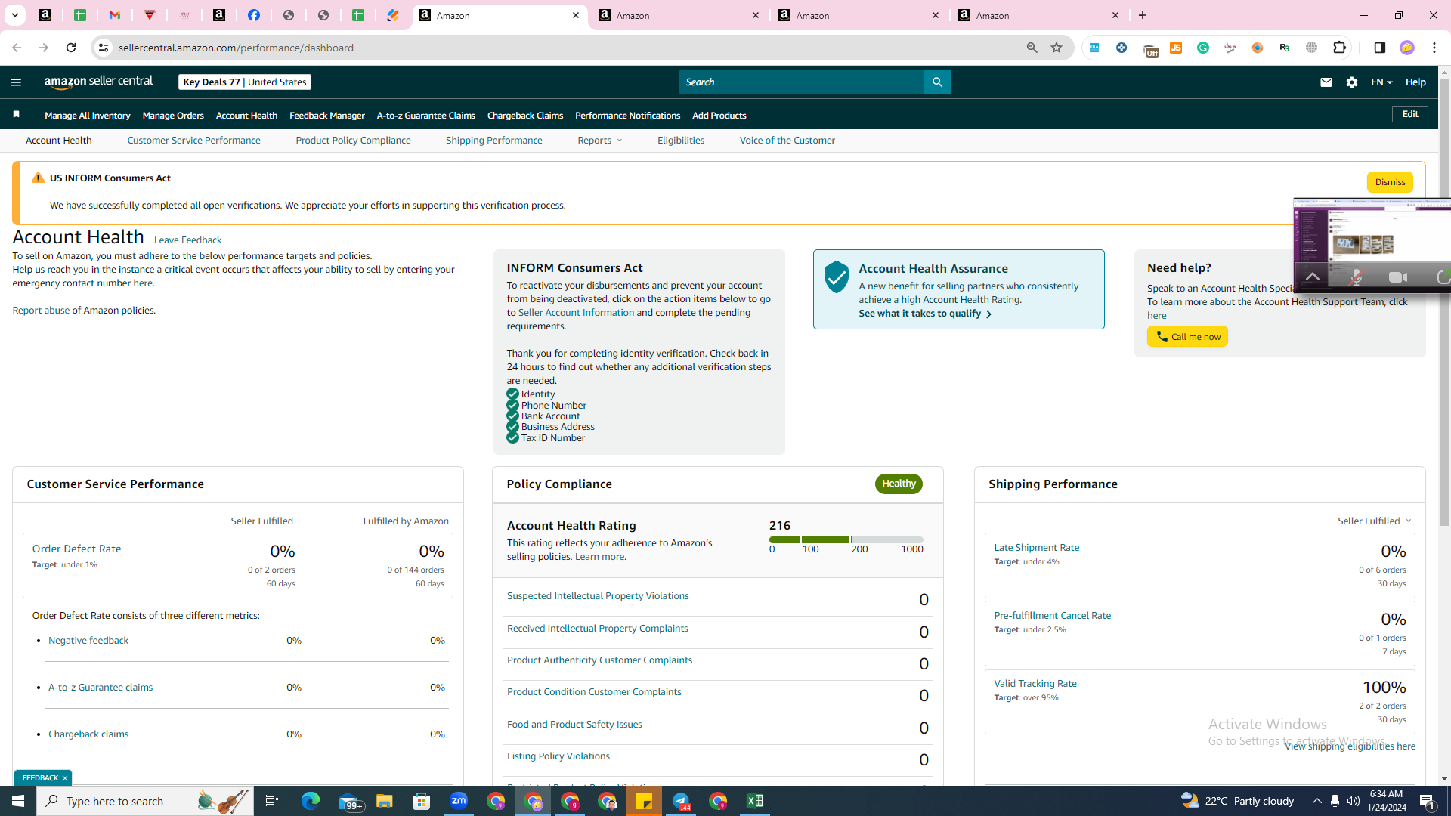Click the Edit button on the navigation bar

click(1410, 114)
